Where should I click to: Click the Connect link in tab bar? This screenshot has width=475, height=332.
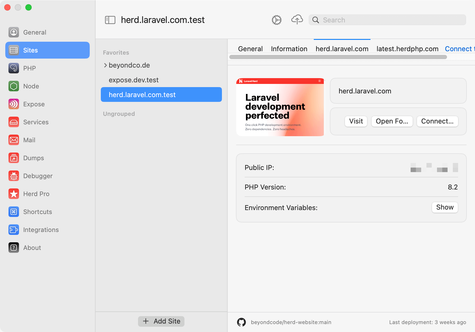(x=460, y=49)
